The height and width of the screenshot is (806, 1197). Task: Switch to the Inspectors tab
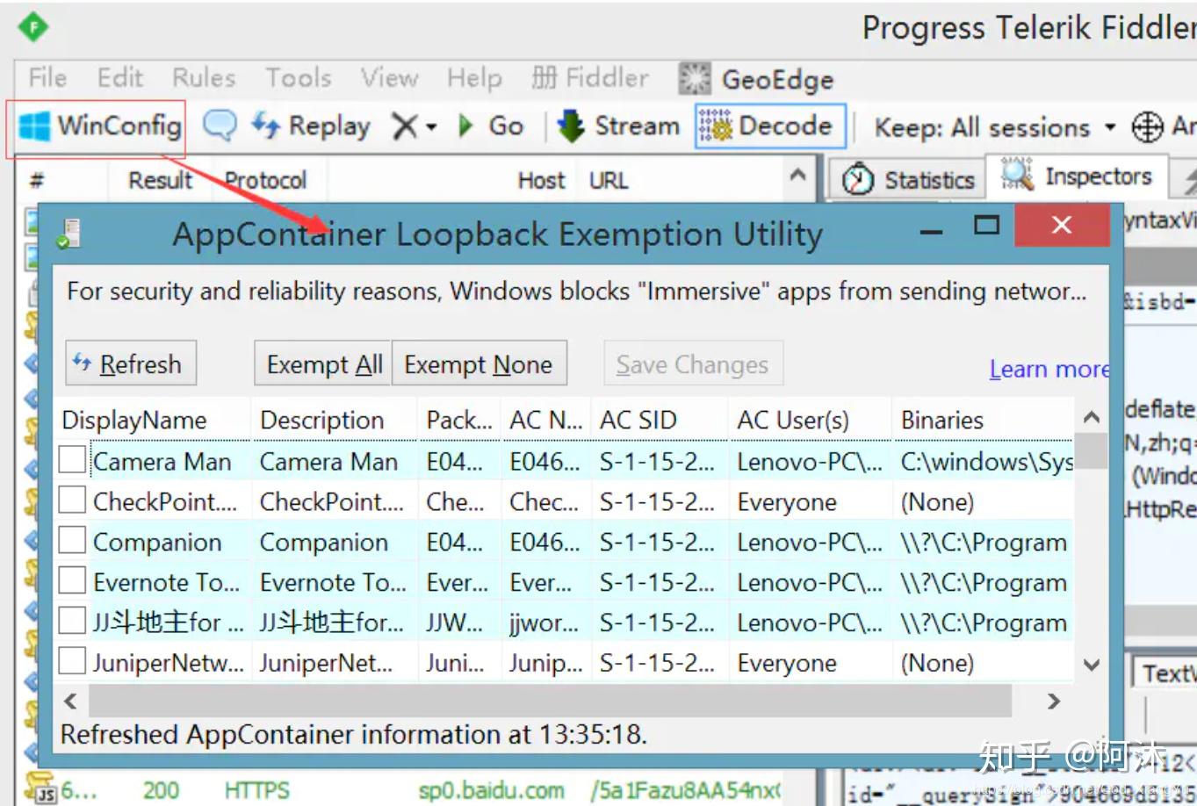click(1078, 176)
